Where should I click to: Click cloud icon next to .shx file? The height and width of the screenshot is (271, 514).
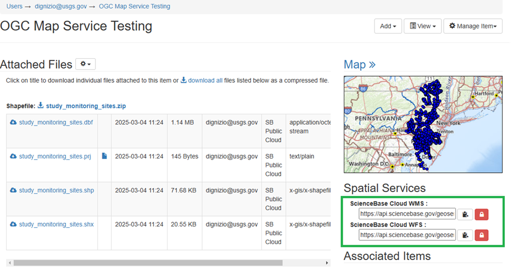pyautogui.click(x=13, y=224)
